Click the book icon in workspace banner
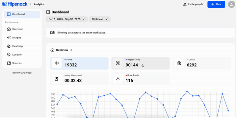This screenshot has height=118, width=237. click(52, 33)
